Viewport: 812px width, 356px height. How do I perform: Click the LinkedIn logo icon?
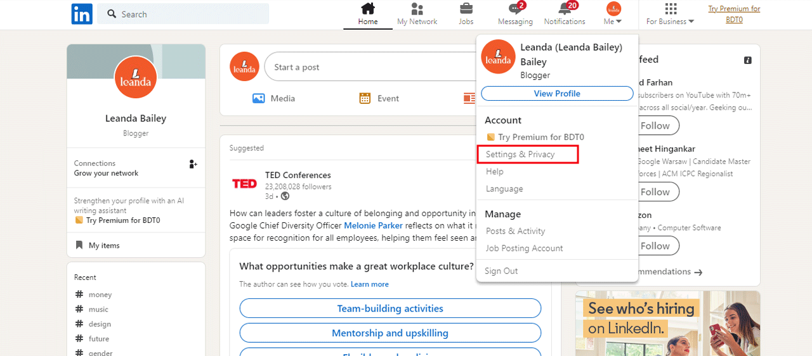(x=82, y=14)
